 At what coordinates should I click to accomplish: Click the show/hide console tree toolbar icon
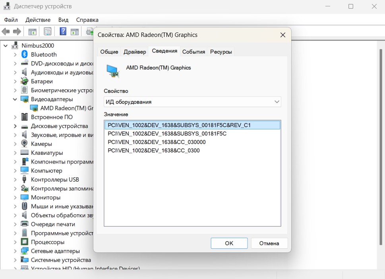[x=33, y=31]
